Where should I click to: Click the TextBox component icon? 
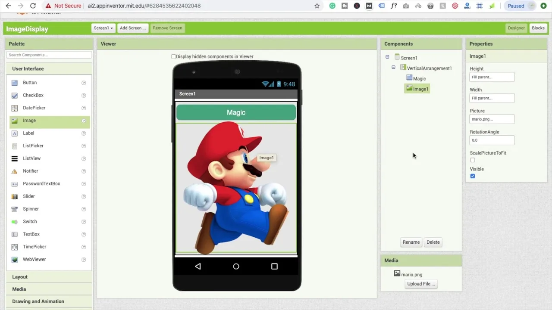(x=15, y=234)
